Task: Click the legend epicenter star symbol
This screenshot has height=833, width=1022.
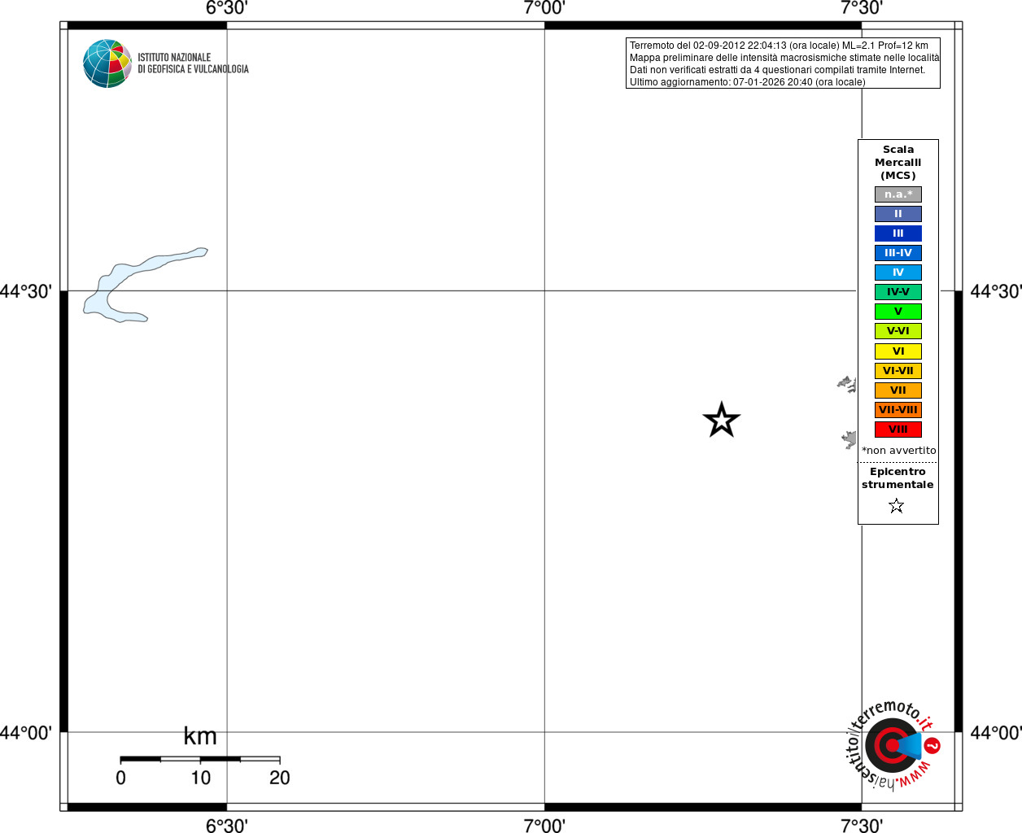Action: coord(897,506)
